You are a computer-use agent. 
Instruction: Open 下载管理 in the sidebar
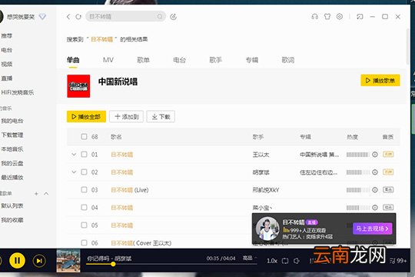(12, 135)
